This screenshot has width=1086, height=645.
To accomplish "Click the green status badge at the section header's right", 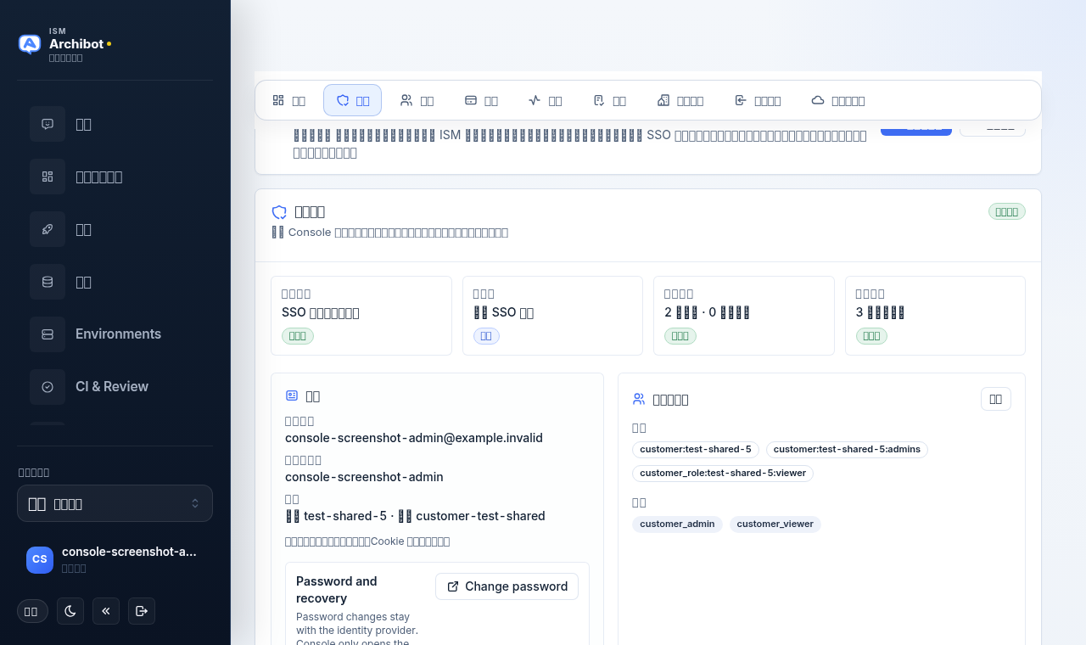I will point(1007,211).
